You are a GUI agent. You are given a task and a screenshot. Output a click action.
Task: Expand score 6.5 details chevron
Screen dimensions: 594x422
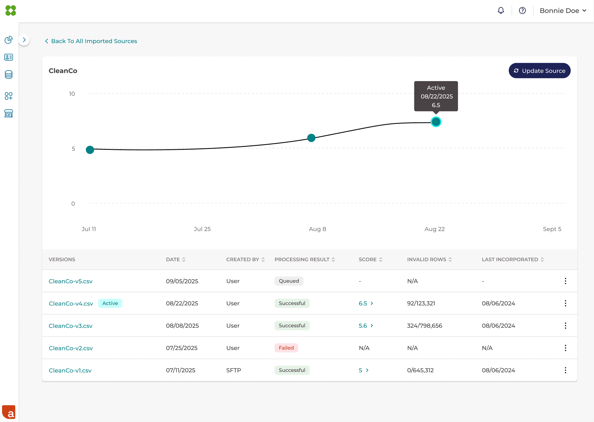coord(372,303)
